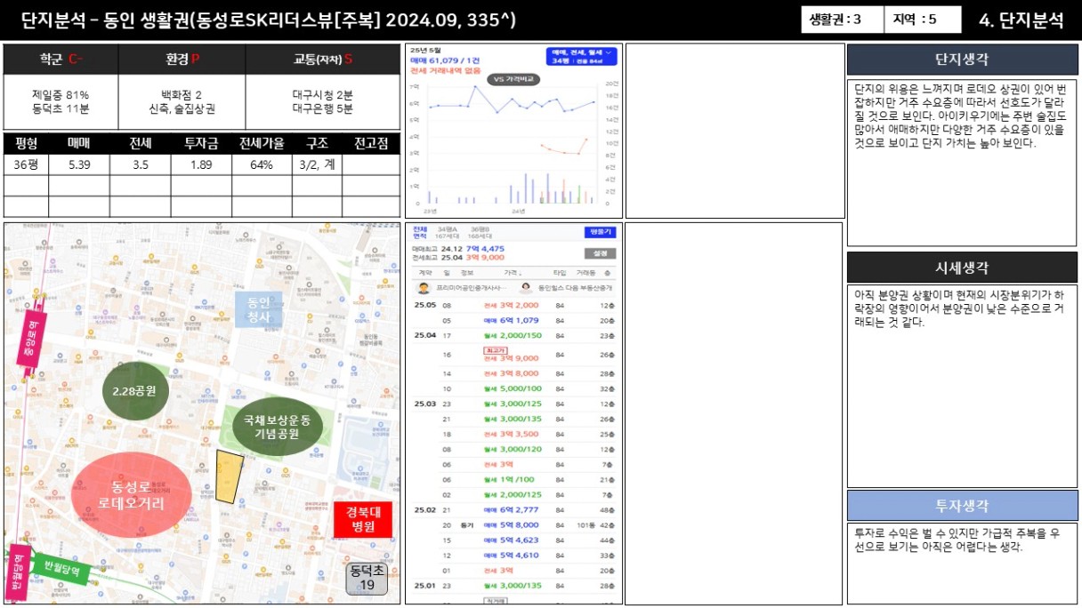The width and height of the screenshot is (1082, 608).
Task: Click the 프리미어공인중개사 agent avatar icon
Action: (x=424, y=288)
